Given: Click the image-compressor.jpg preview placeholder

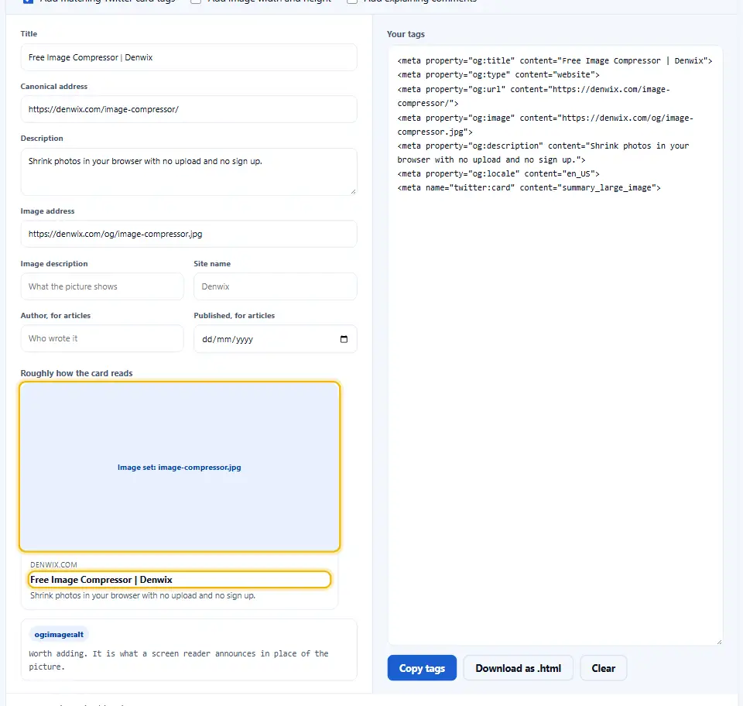Looking at the screenshot, I should click(180, 468).
